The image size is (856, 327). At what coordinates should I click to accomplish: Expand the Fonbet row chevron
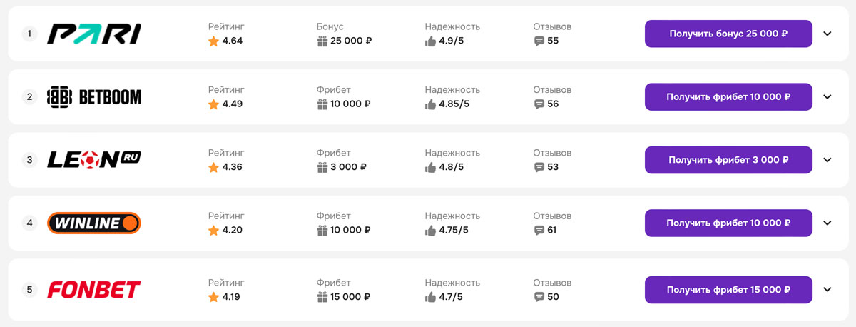coord(827,290)
